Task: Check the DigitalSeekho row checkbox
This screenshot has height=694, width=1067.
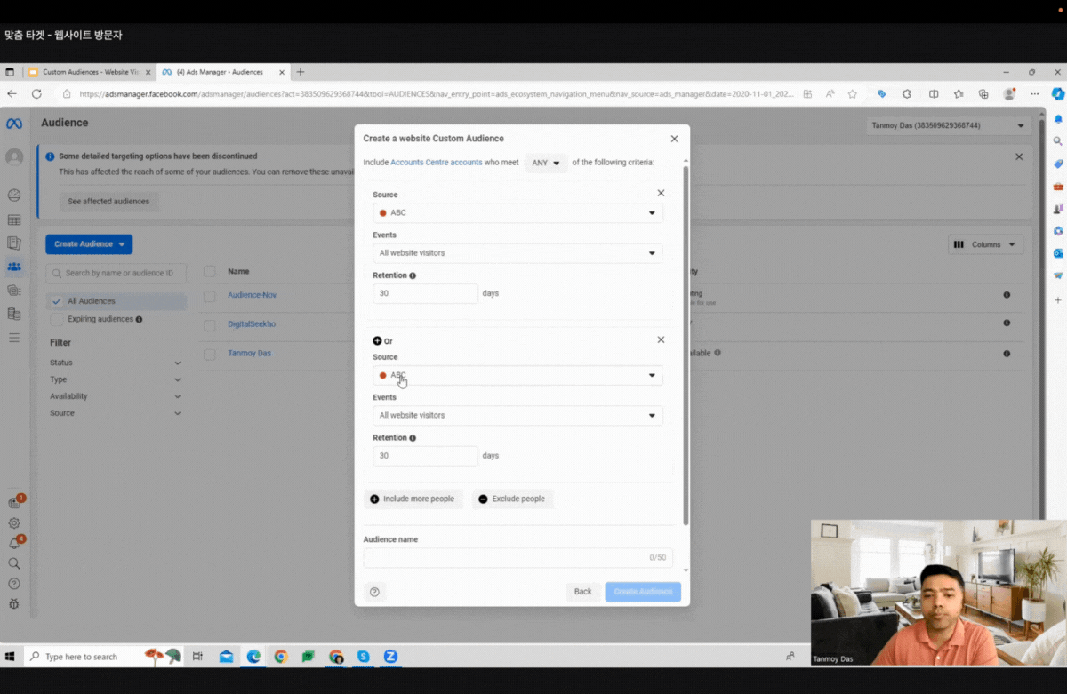Action: (x=210, y=325)
